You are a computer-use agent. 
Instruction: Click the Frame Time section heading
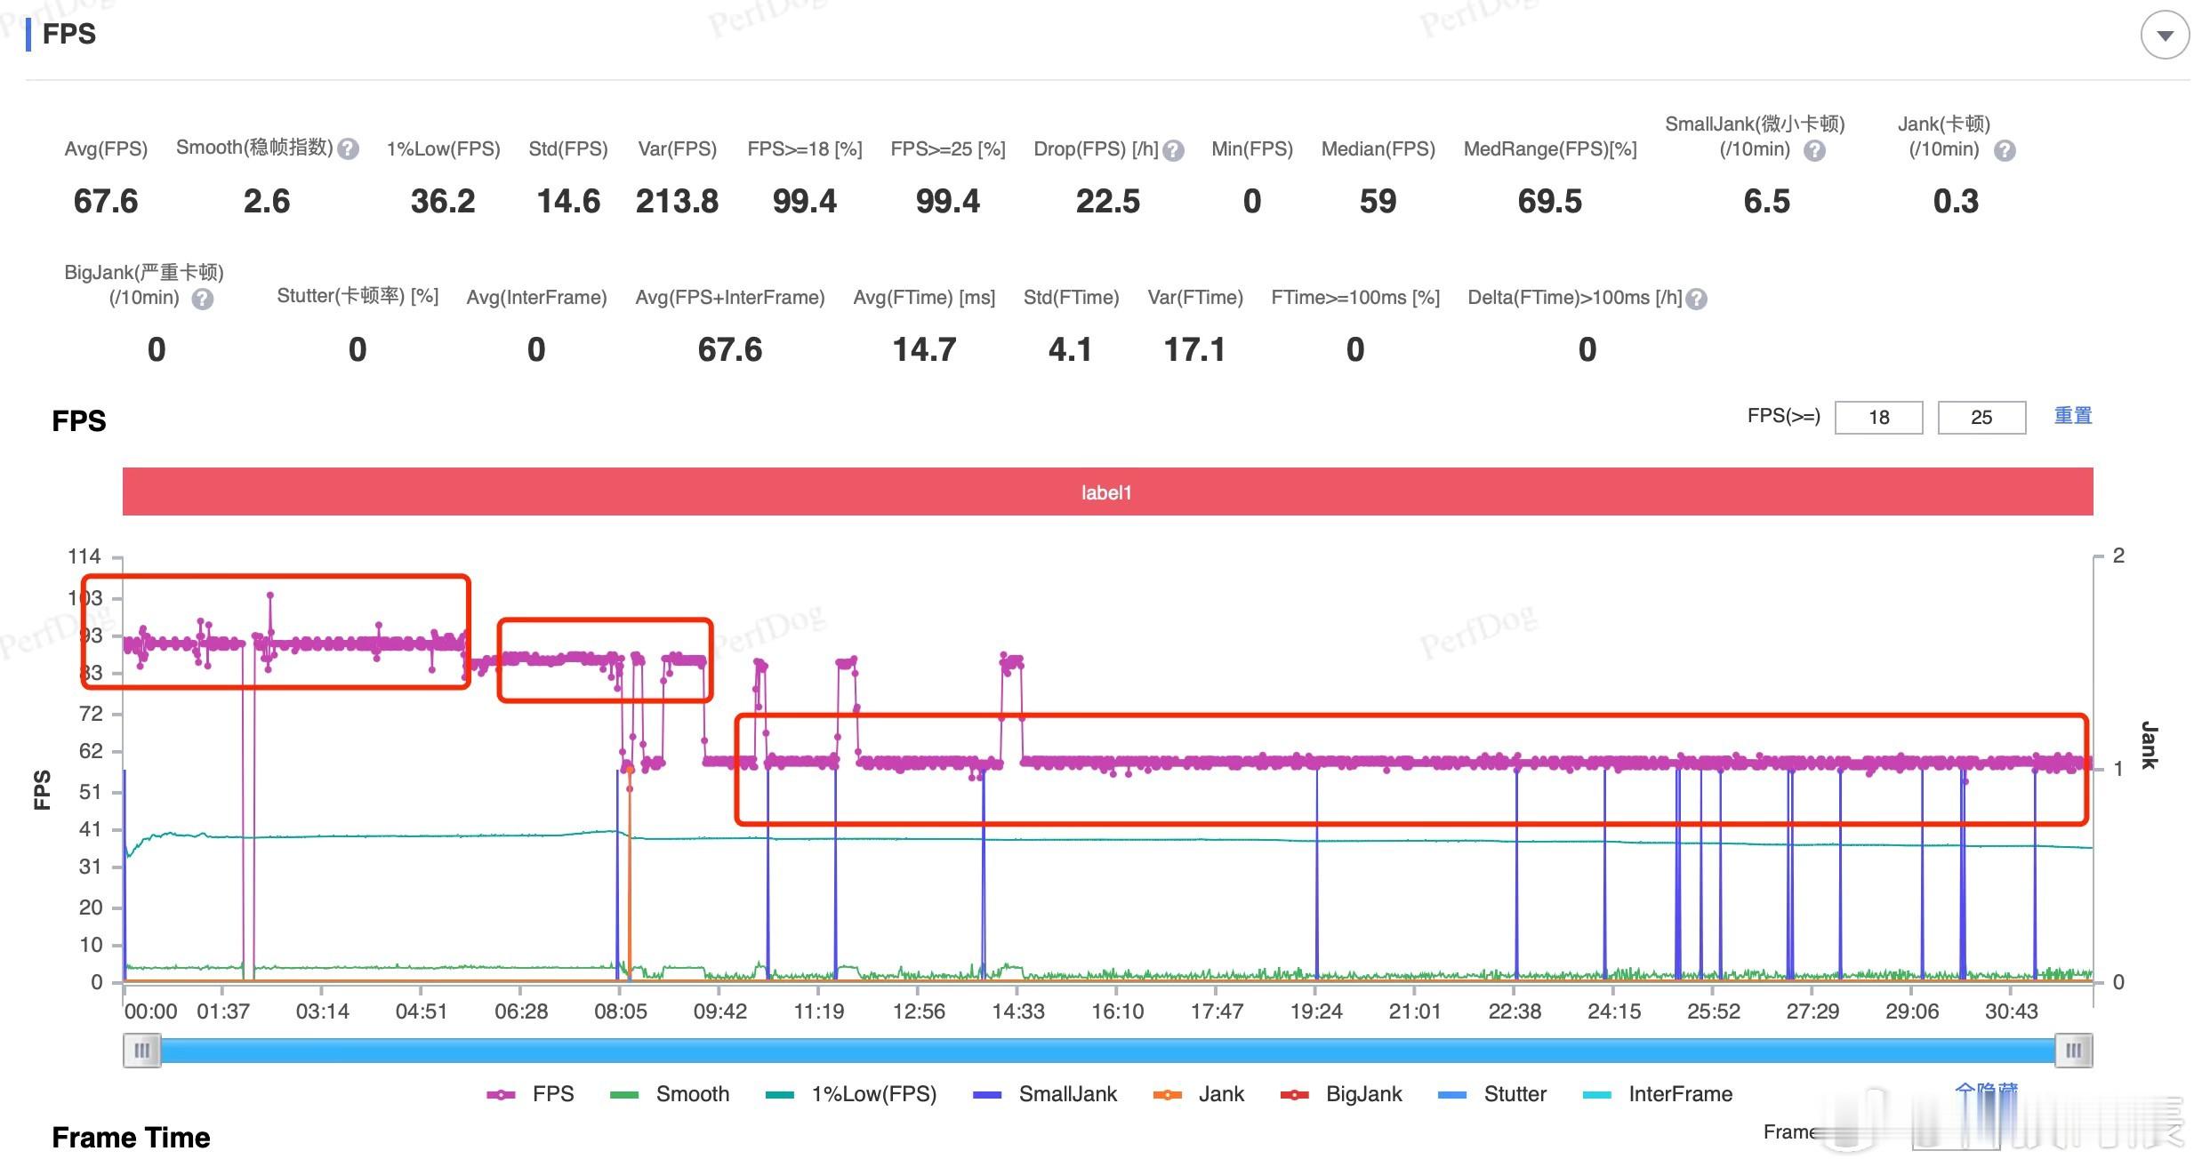coord(131,1138)
